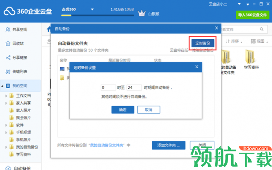Click the 传输列表 arrows icon
The width and height of the screenshot is (272, 170).
point(8,71)
